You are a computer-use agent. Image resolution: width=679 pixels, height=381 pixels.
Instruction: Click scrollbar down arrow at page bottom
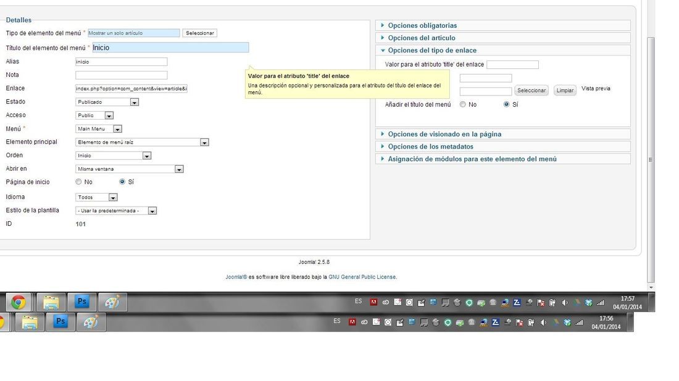[x=651, y=287]
